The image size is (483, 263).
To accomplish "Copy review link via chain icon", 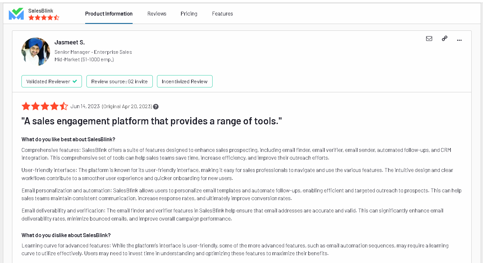I will click(445, 38).
